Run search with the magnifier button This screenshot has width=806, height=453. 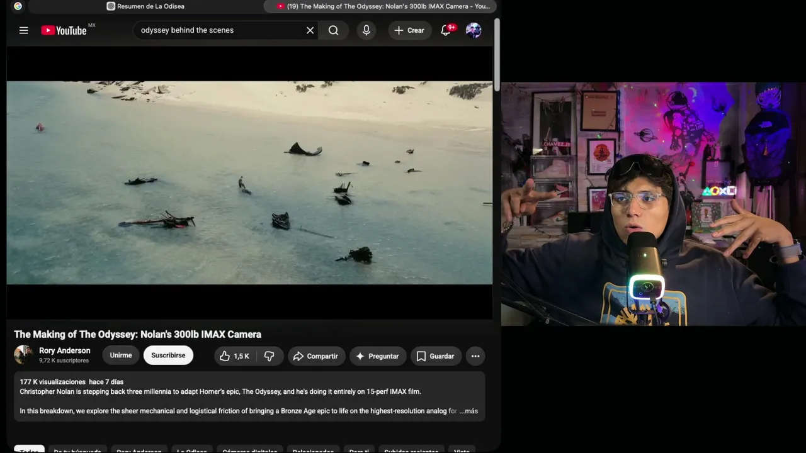click(x=333, y=30)
